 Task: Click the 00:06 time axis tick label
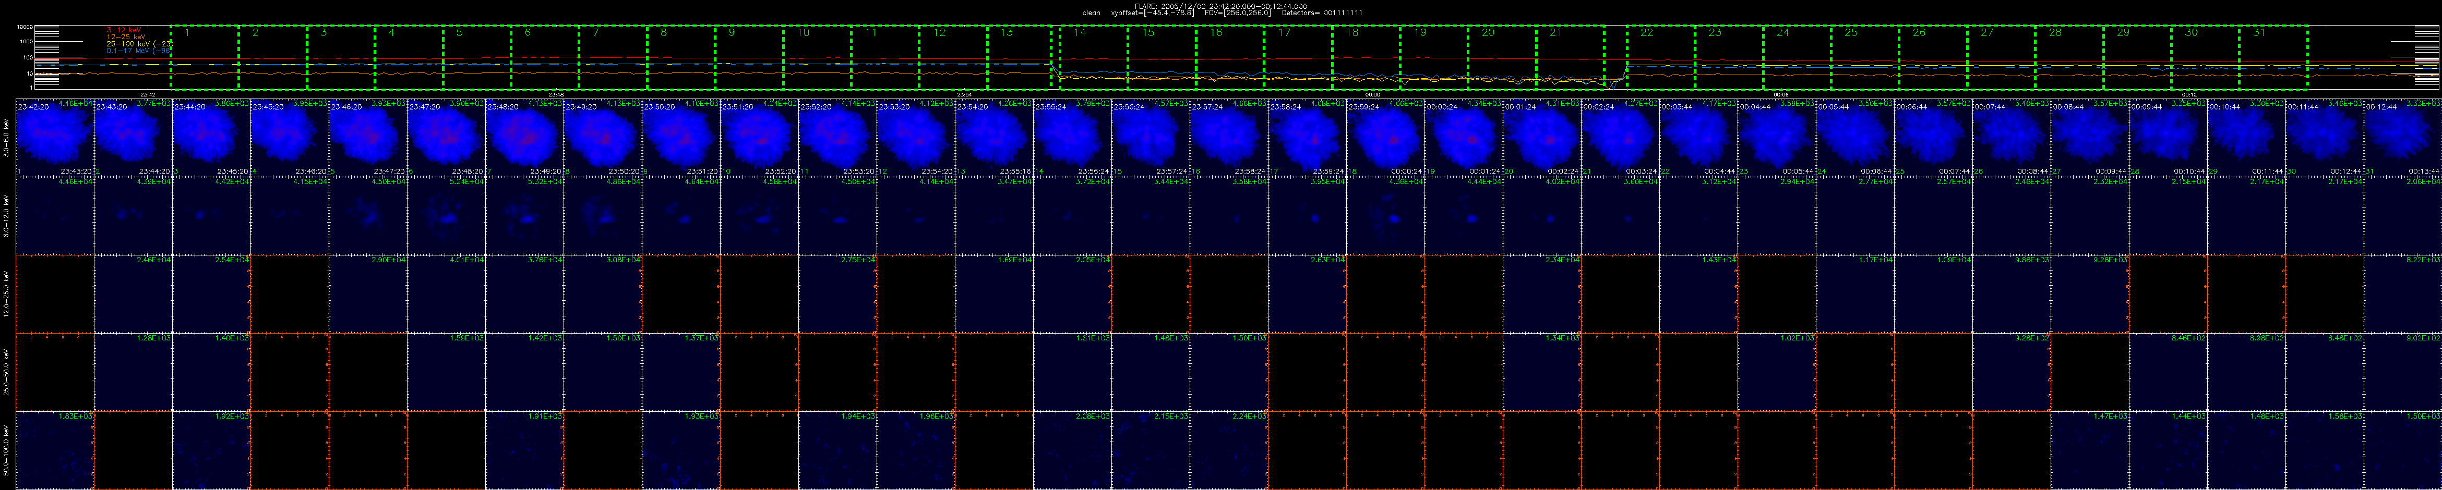[x=1780, y=95]
